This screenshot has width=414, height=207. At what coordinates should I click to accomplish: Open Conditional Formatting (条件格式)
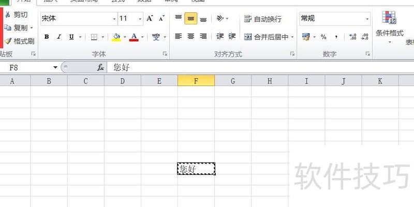[390, 27]
